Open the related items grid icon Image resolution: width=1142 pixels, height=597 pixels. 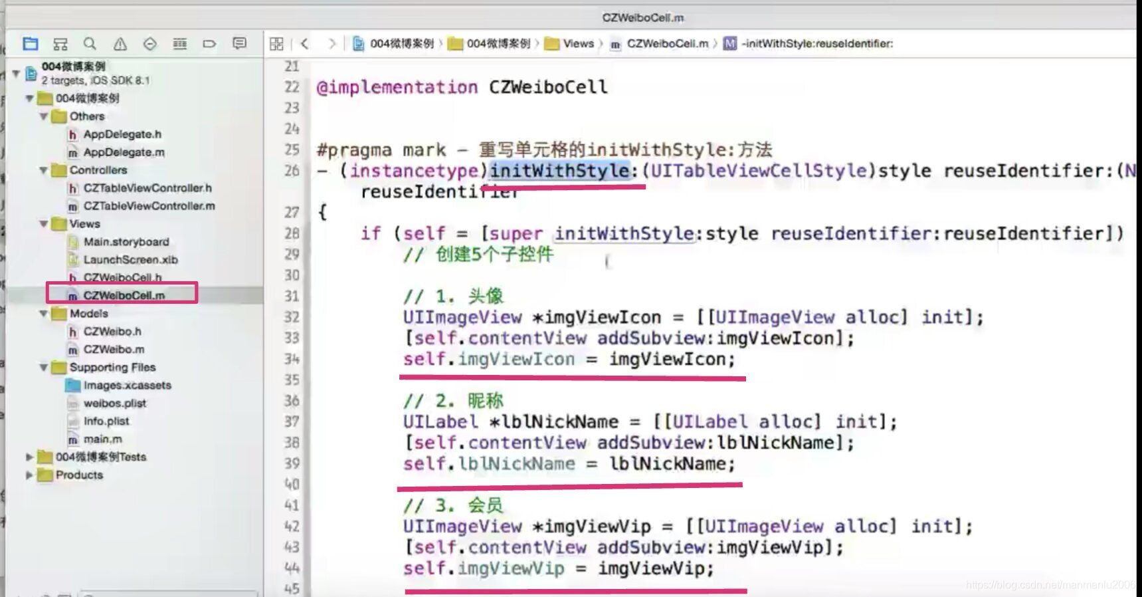tap(276, 44)
